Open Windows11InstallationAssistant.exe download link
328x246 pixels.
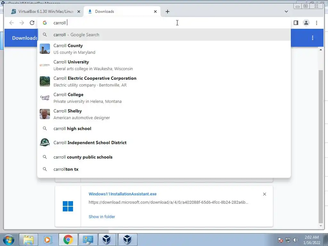pos(122,194)
